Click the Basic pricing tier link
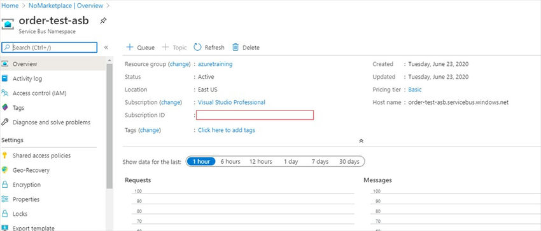 point(415,89)
